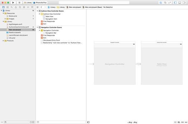Collapse the Library project root

[2, 11]
